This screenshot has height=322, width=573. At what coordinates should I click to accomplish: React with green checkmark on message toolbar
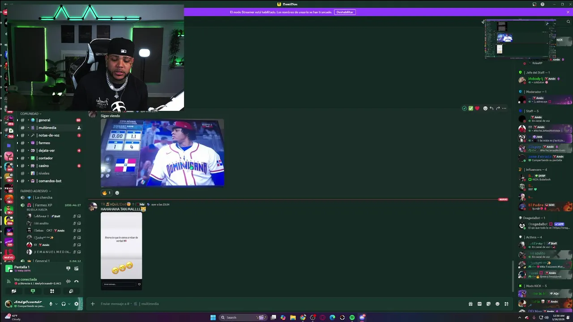pyautogui.click(x=470, y=108)
